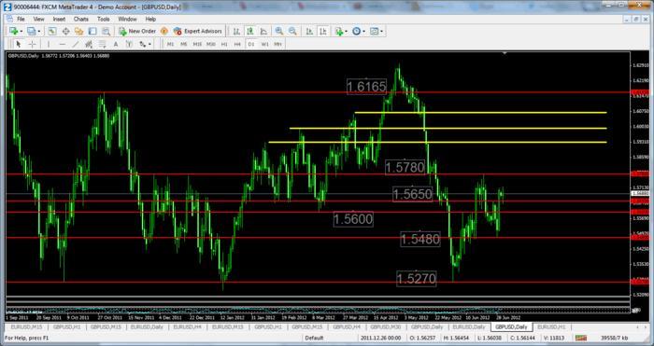
Task: Open the Charts menu
Action: pyautogui.click(x=81, y=20)
